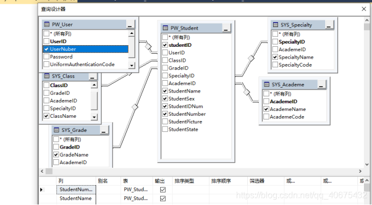This screenshot has height=205, width=372.
Task: Select the join diamond on SYS_Specialty relationship line
Action: point(251,58)
